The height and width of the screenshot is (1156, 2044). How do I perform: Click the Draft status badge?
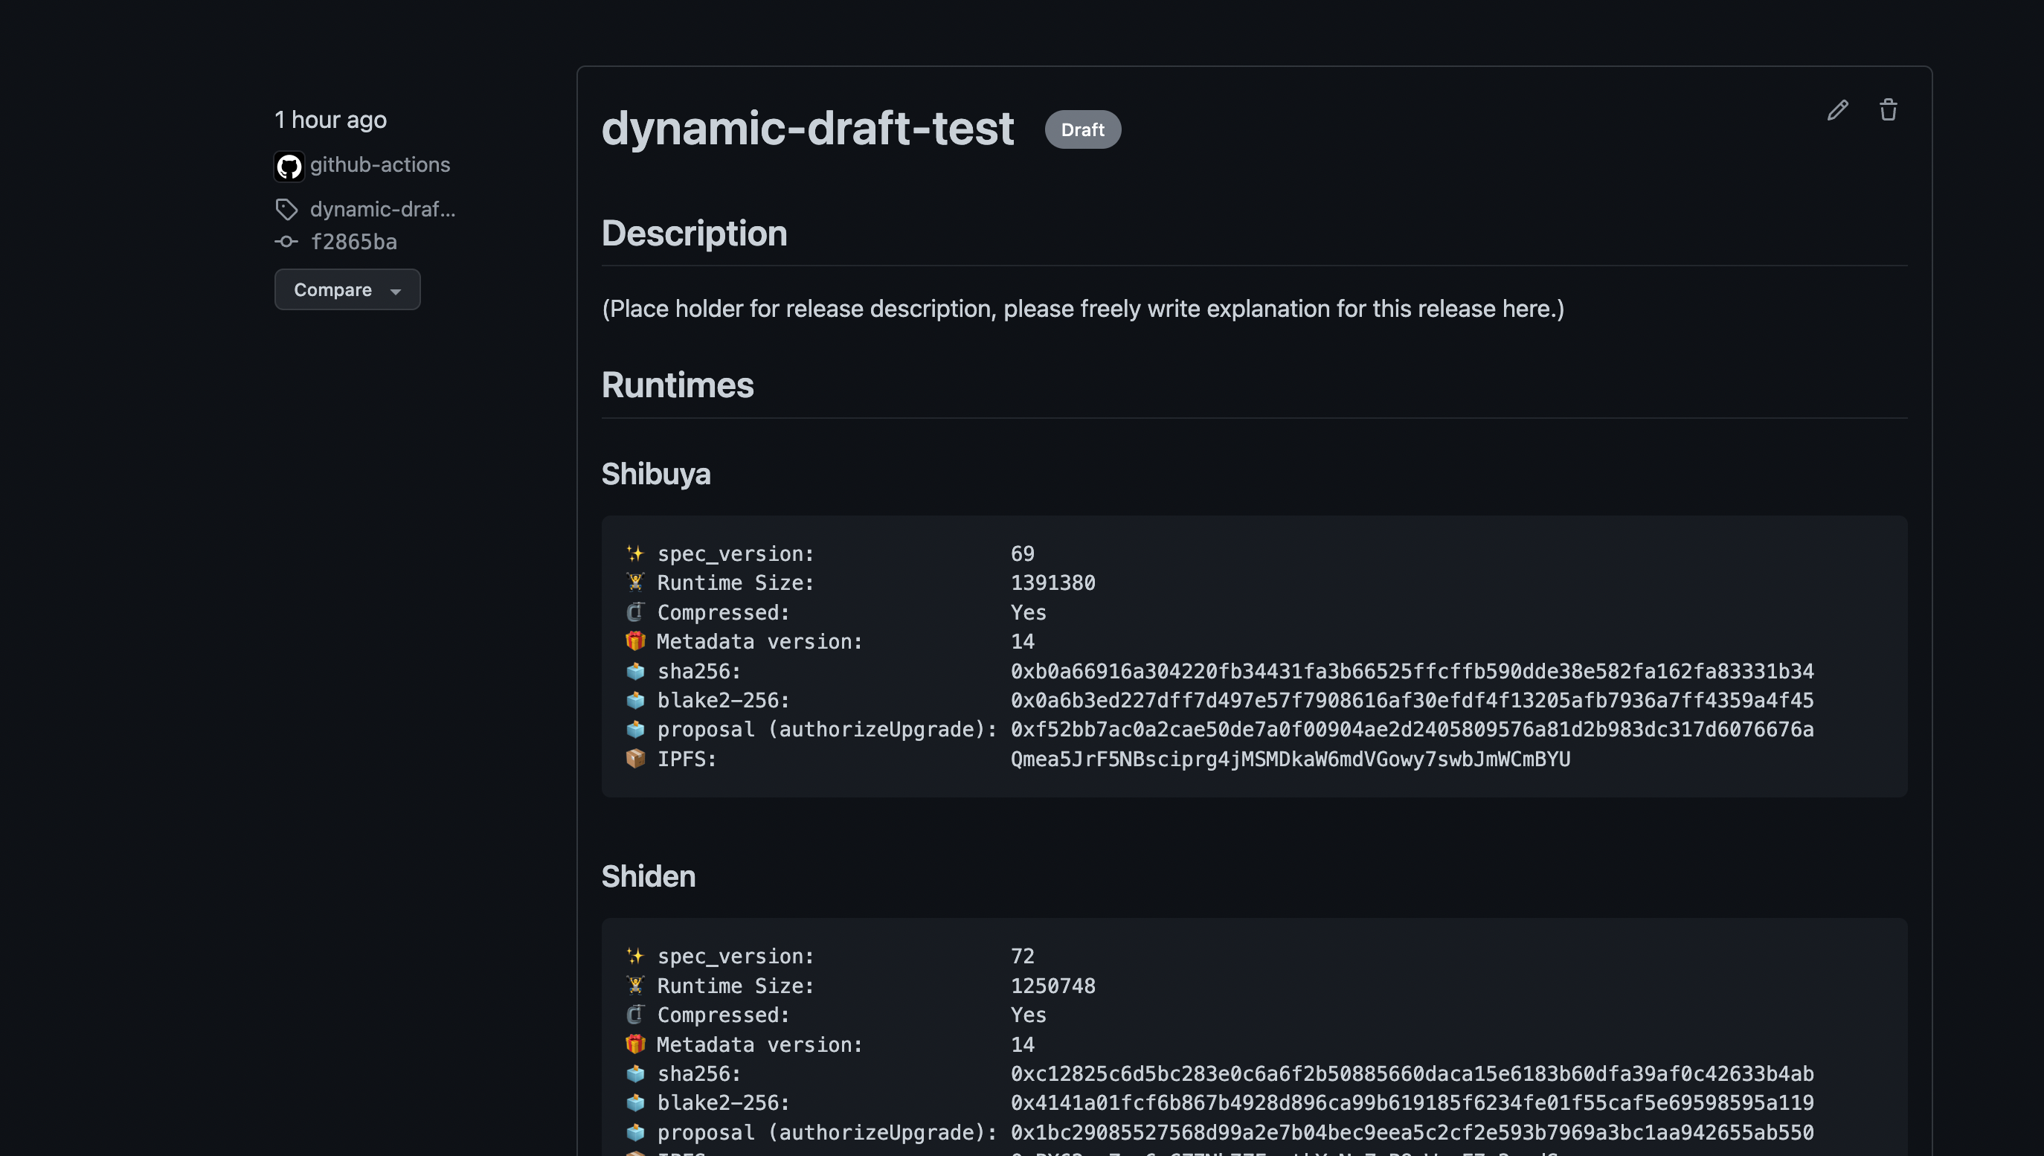click(x=1082, y=129)
